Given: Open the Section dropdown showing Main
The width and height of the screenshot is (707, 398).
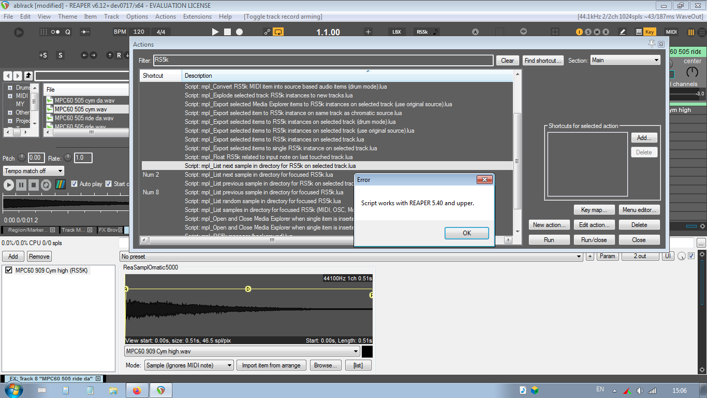Looking at the screenshot, I should [625, 60].
